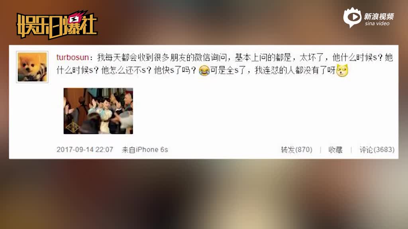Click 收藏 to save the post

click(x=335, y=149)
